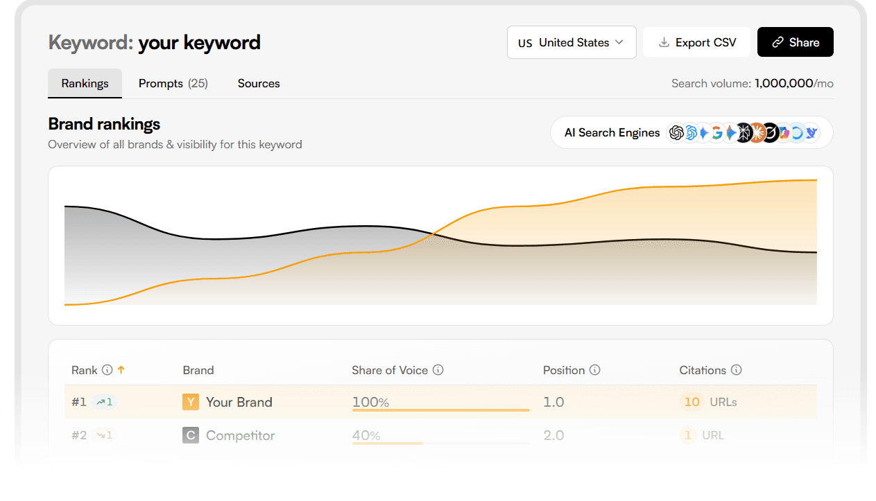Click the info icon next to Rank

click(x=107, y=370)
